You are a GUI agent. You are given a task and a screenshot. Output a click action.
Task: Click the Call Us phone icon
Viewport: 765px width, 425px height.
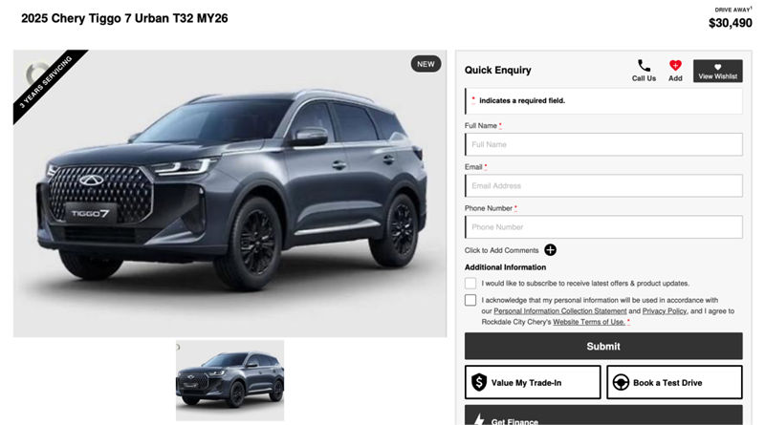click(x=644, y=65)
